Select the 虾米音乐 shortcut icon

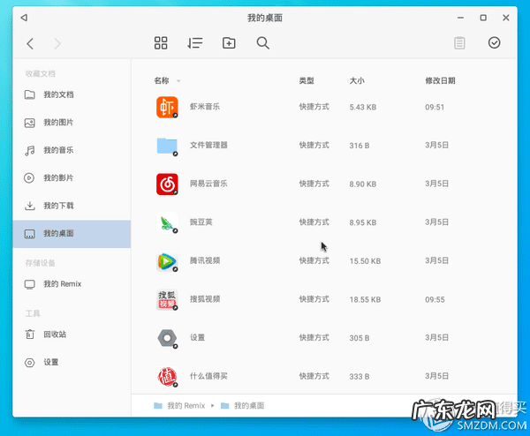167,107
